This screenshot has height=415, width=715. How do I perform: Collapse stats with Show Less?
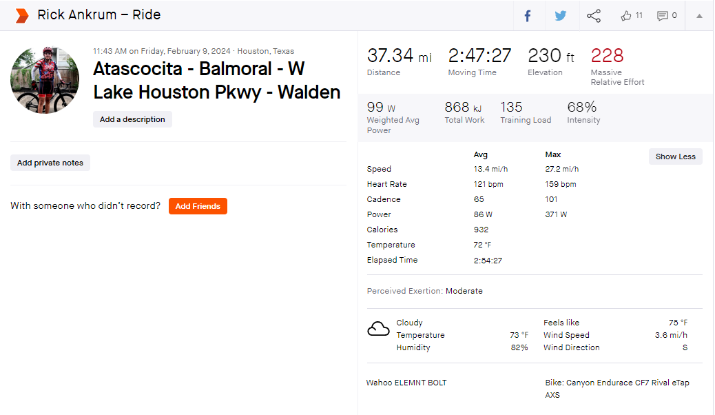[675, 156]
